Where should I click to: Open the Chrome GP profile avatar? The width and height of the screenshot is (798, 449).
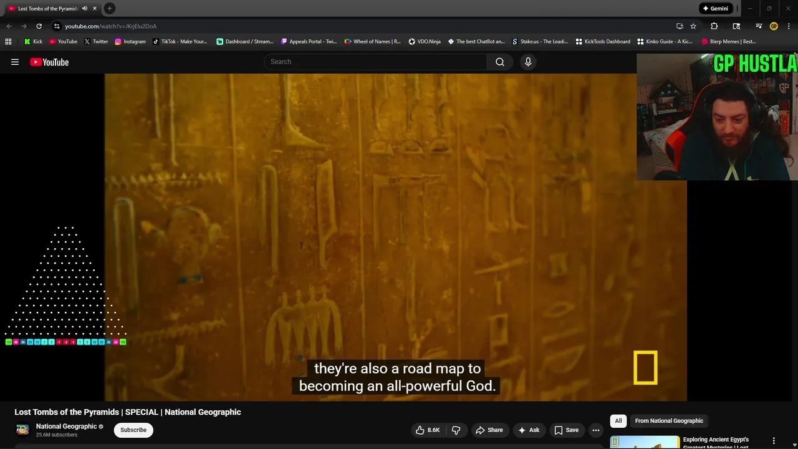point(774,26)
